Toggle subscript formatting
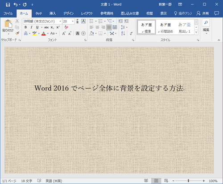Viewport: 223px width, 184px height. [52, 27]
